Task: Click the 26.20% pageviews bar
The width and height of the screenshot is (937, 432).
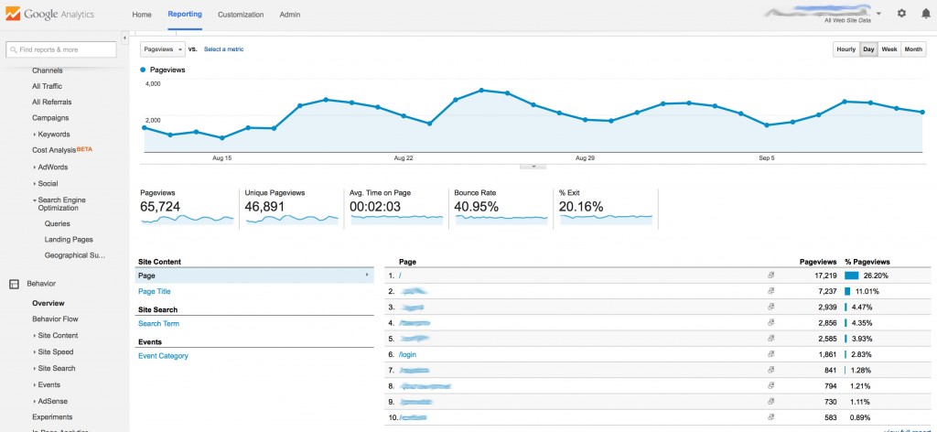Action: (x=852, y=275)
